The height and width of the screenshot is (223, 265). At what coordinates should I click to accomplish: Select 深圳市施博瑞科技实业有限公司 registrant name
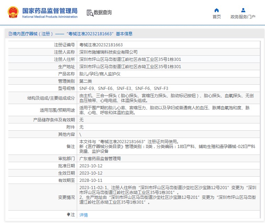pos(108,52)
